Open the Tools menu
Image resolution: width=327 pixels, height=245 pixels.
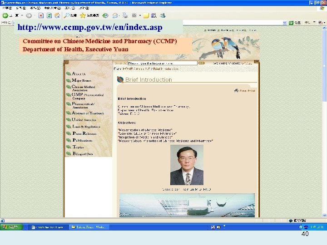(x=70, y=8)
